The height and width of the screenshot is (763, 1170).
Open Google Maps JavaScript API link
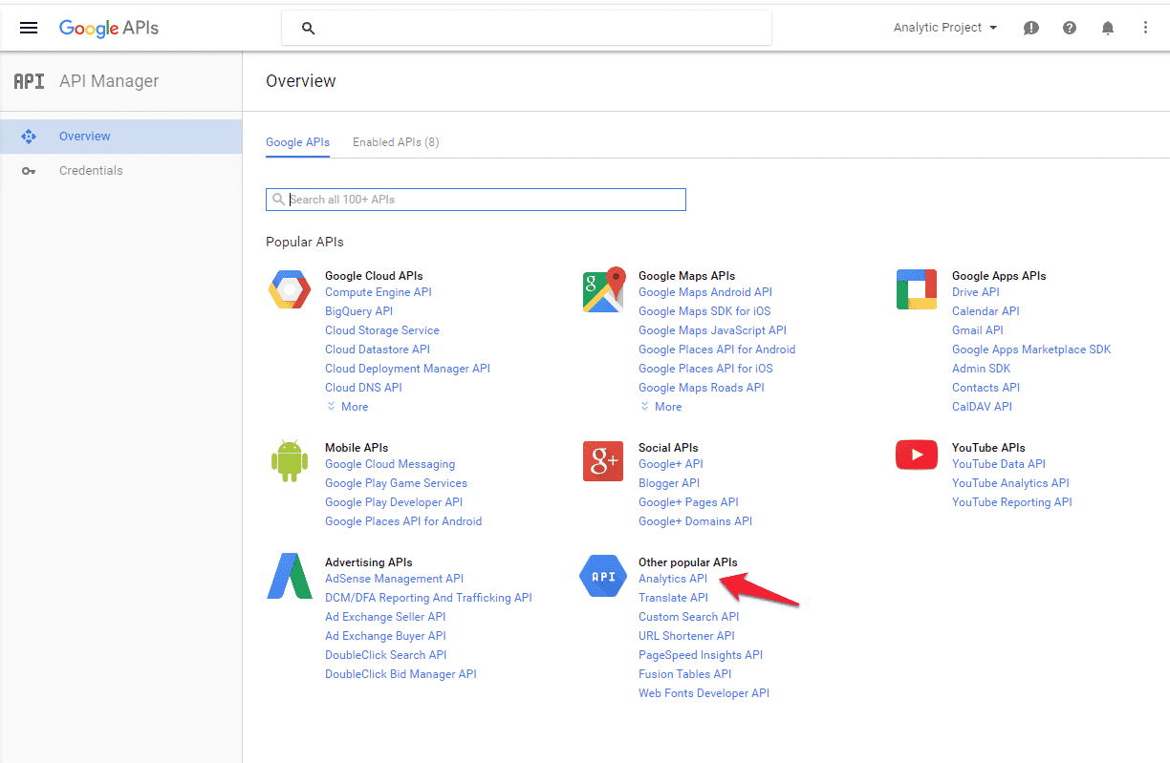tap(712, 330)
